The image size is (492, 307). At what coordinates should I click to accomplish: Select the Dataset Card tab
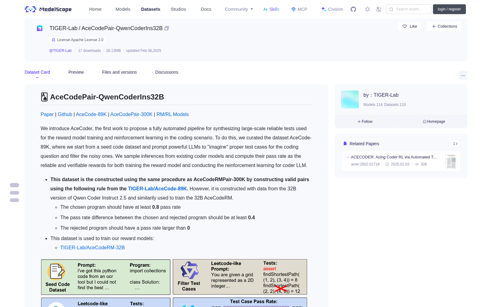(x=37, y=72)
